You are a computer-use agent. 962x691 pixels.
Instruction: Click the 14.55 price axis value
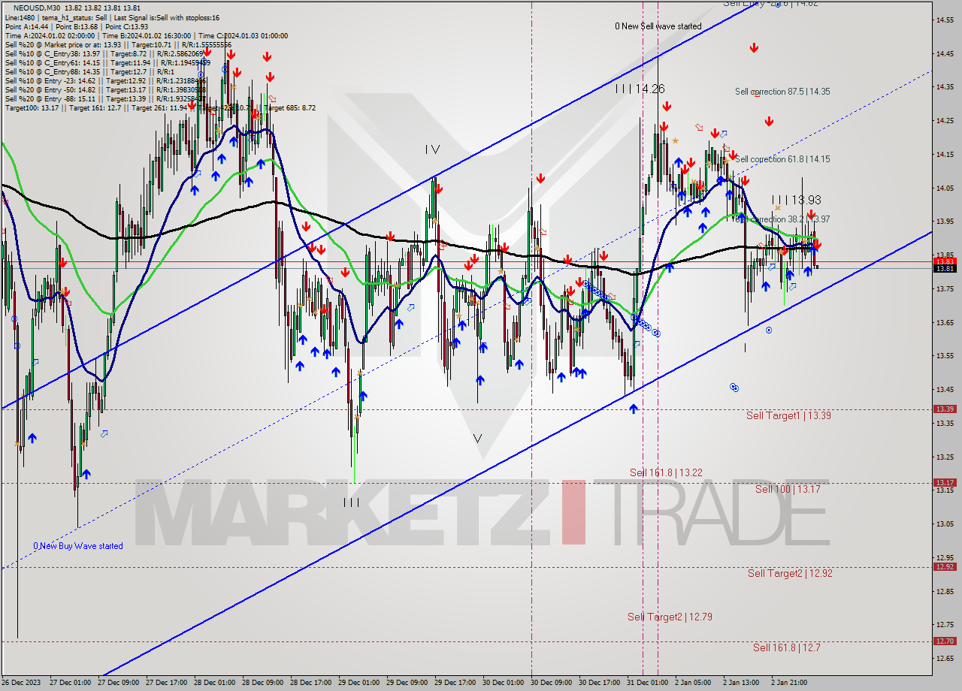945,20
